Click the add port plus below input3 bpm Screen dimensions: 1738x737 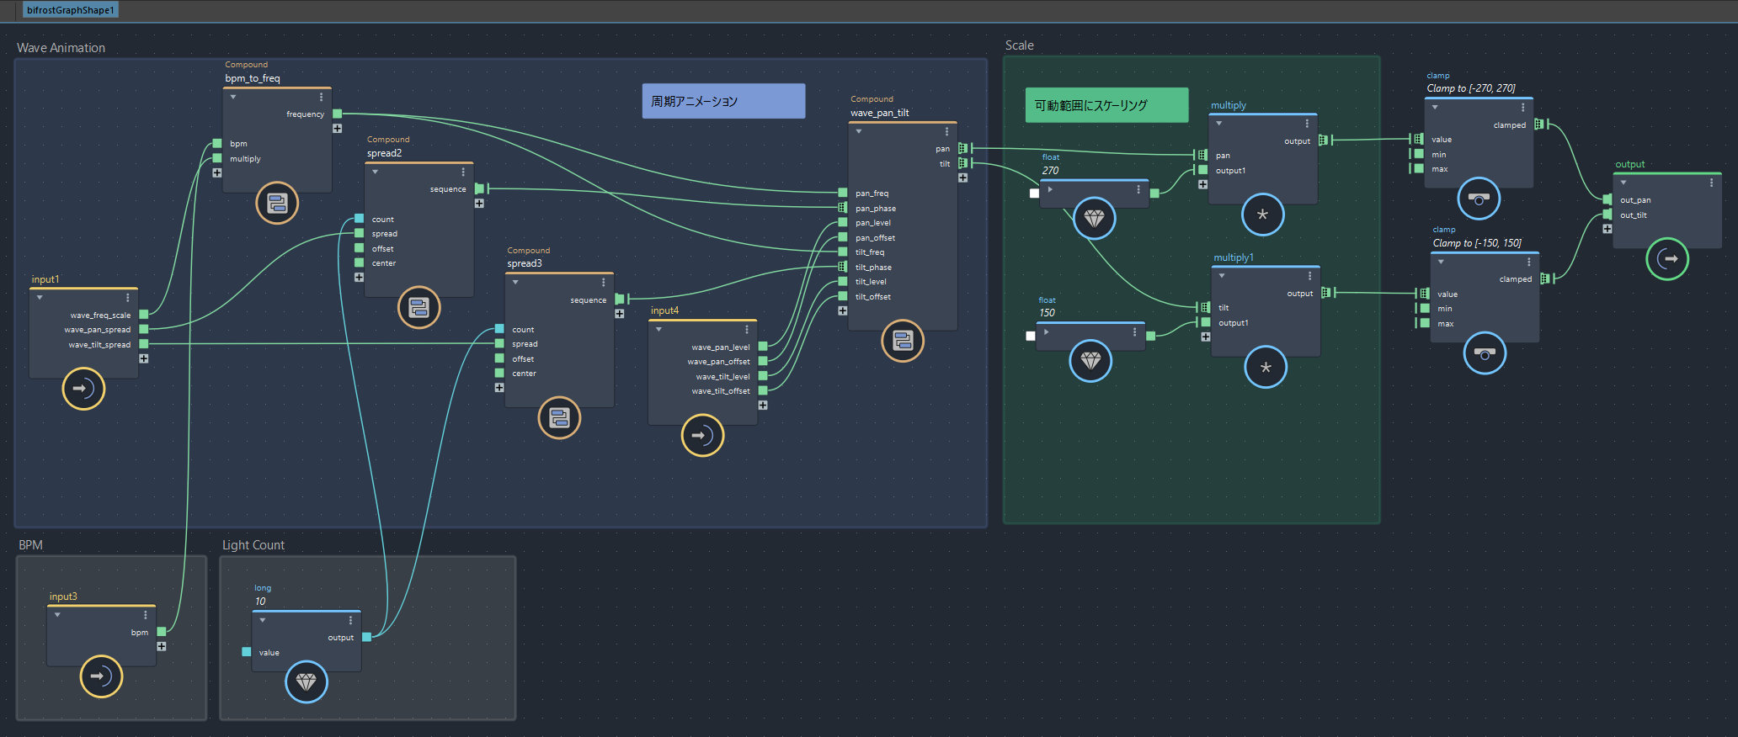161,646
